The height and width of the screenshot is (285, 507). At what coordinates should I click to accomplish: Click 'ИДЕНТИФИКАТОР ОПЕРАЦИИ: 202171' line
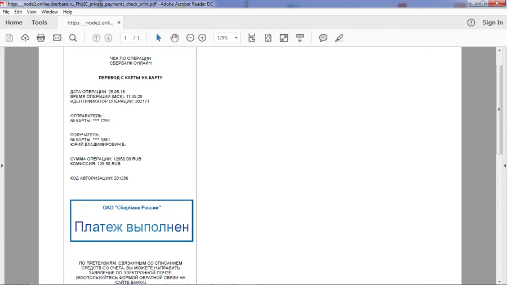point(110,101)
